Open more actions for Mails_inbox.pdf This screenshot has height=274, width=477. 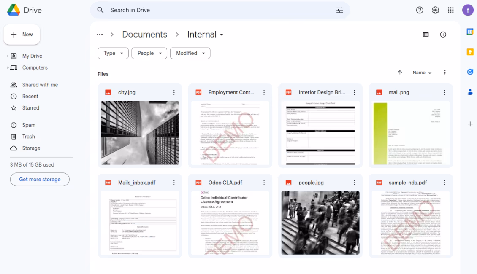coord(174,183)
